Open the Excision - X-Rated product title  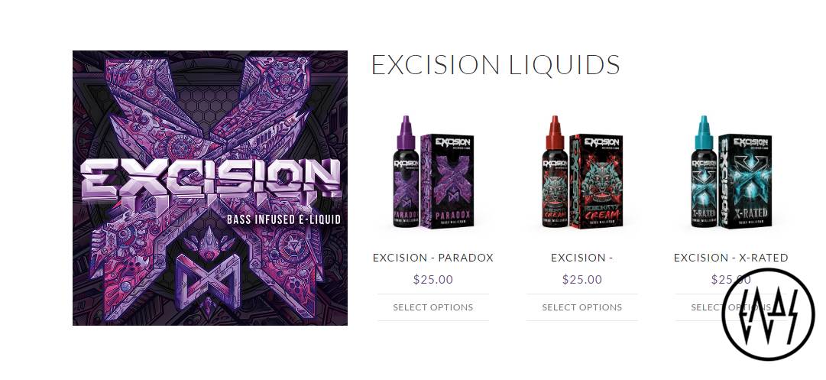coord(731,258)
